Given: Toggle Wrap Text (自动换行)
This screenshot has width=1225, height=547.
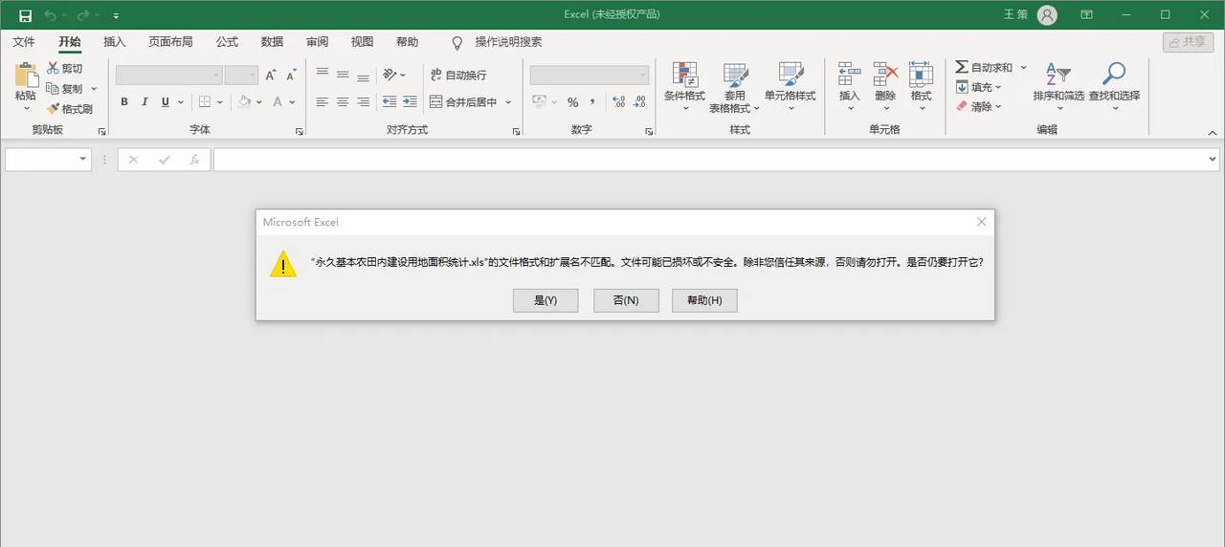Looking at the screenshot, I should (x=458, y=75).
